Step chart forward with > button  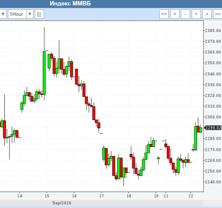207,14
